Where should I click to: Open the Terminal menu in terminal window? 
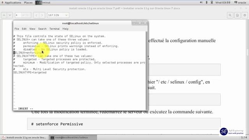[x=54, y=29]
